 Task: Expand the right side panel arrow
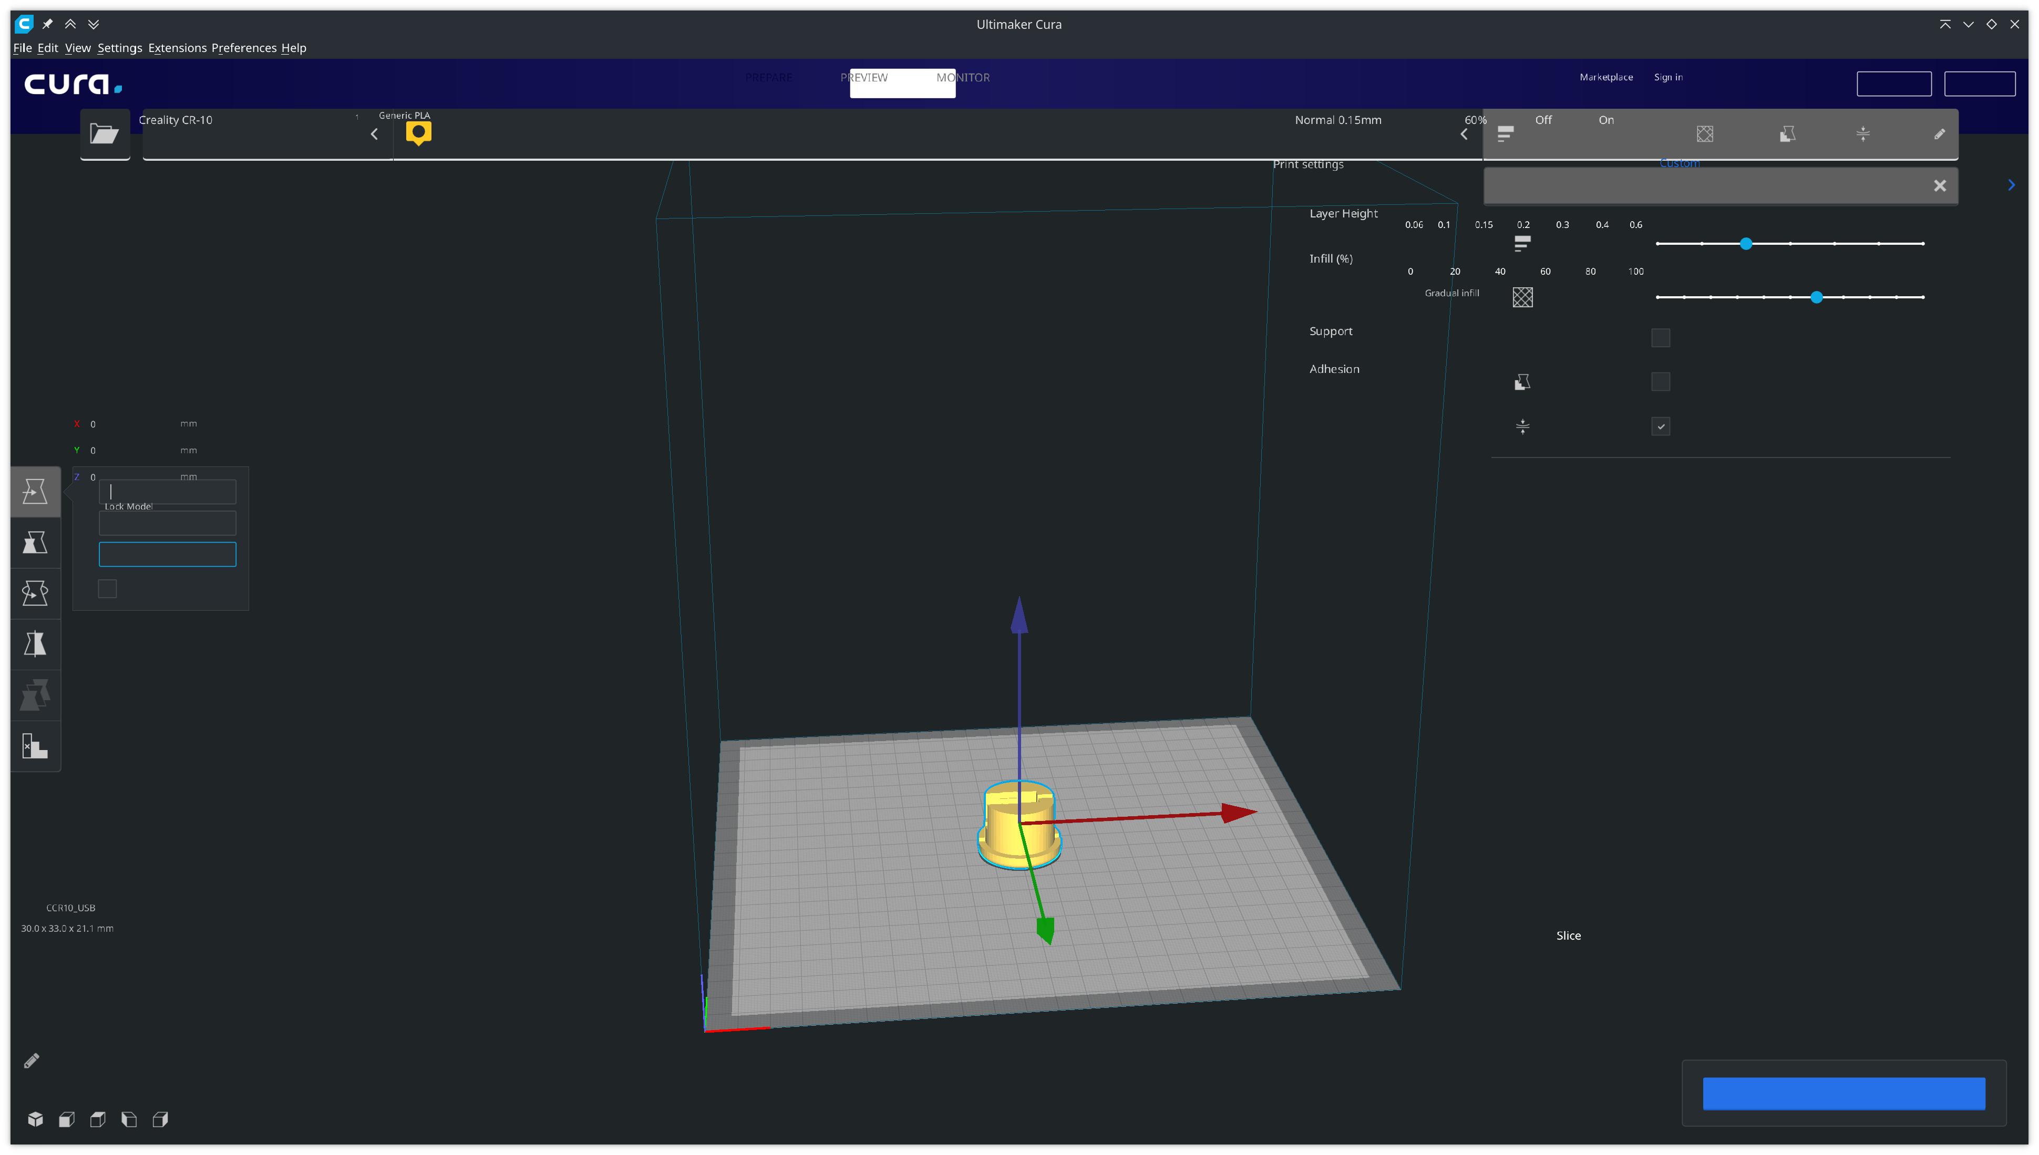[2011, 185]
